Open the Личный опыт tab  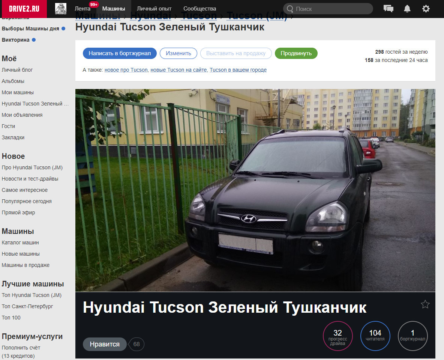coord(154,9)
